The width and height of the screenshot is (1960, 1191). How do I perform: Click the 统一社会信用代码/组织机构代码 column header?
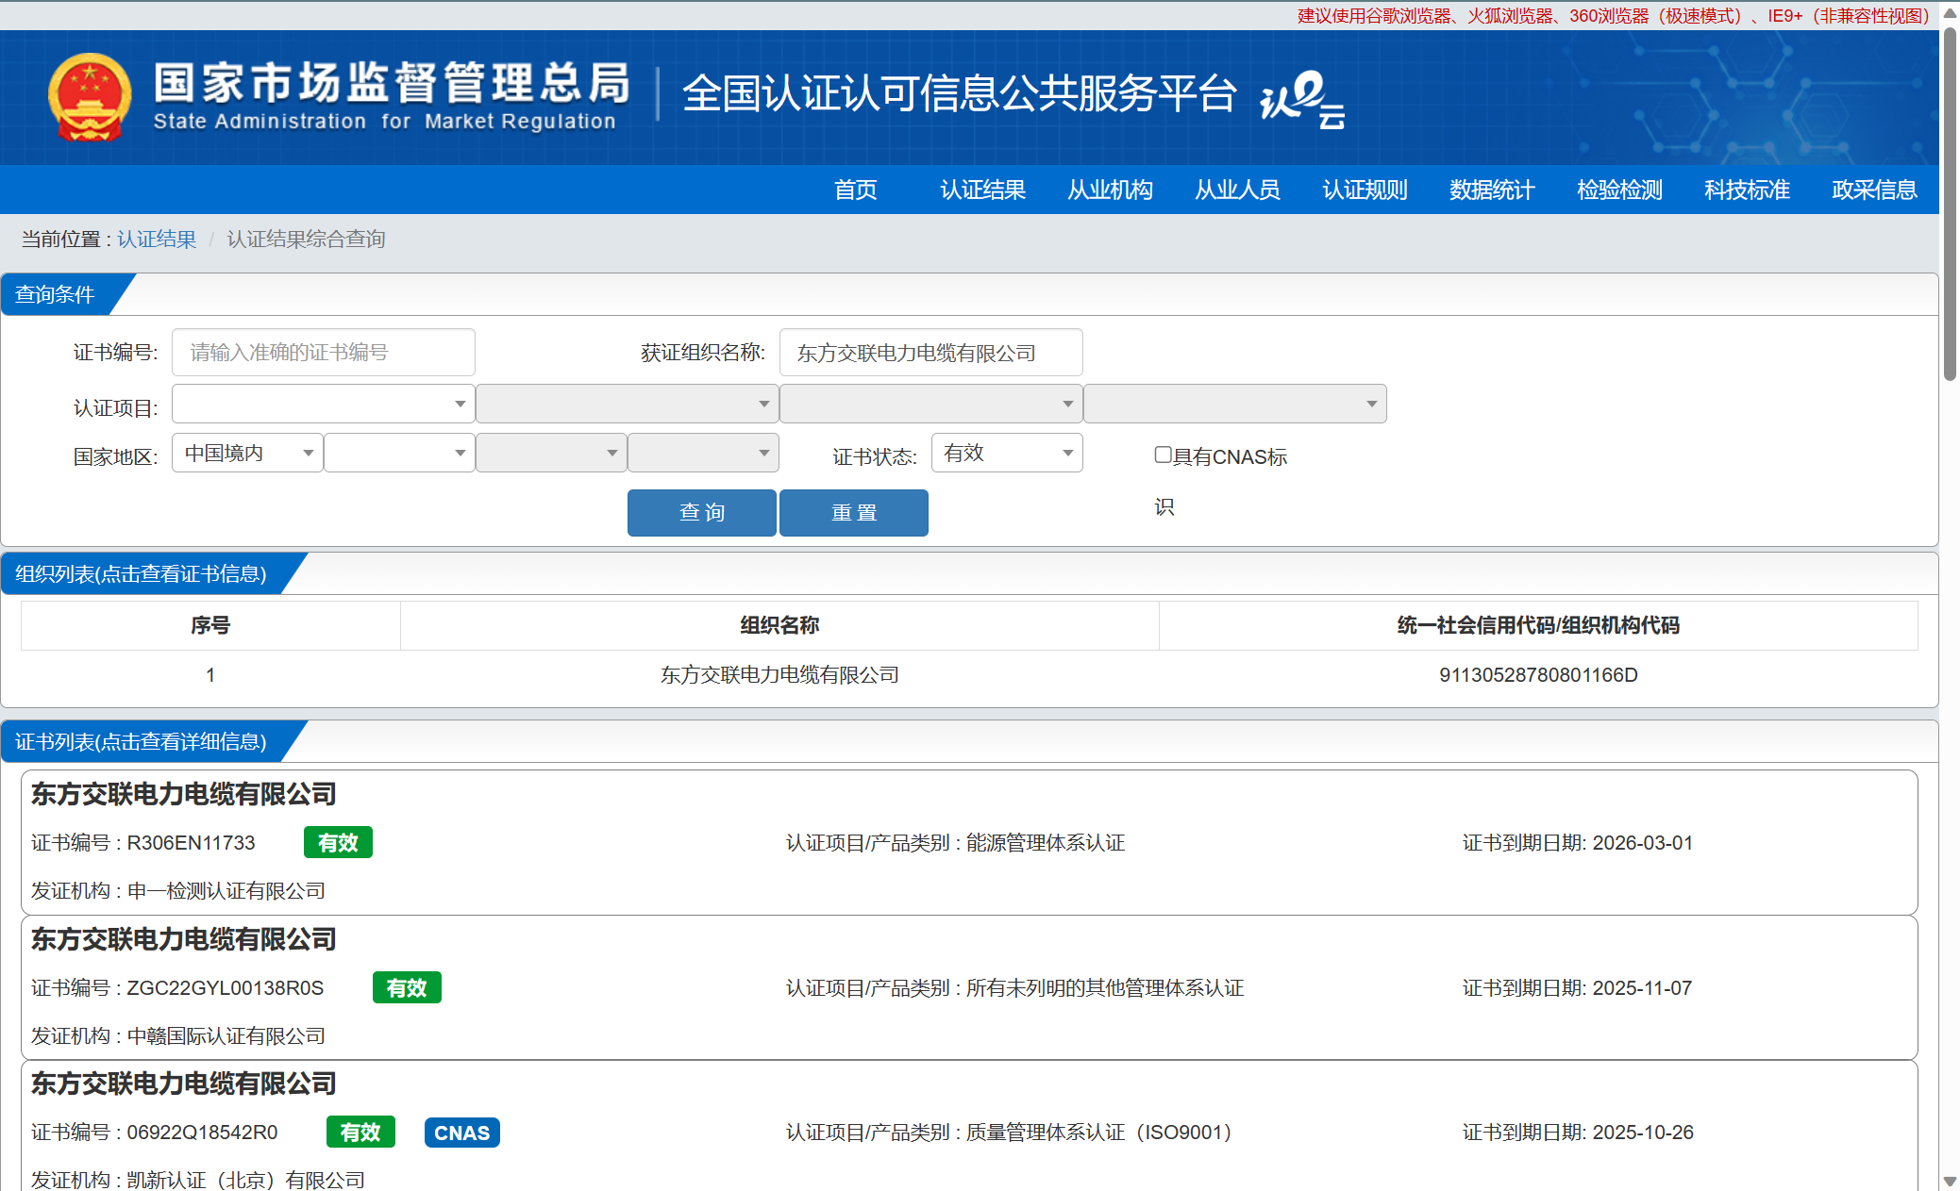1538,625
